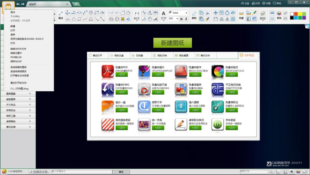This screenshot has height=175, width=310.
Task: Open the 图层 layers tool
Action: [262, 15]
